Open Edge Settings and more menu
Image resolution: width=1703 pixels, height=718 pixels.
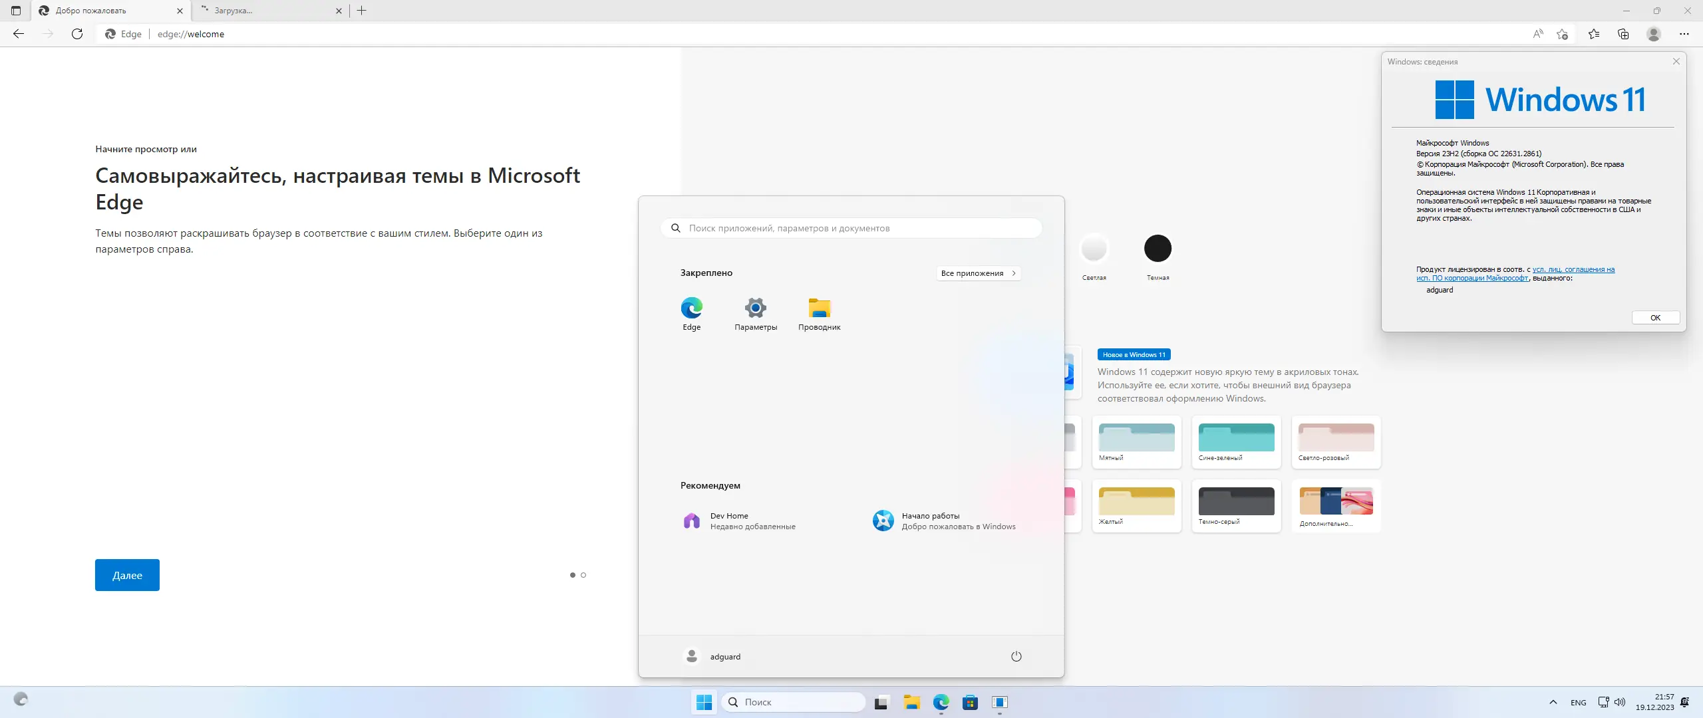click(x=1684, y=34)
